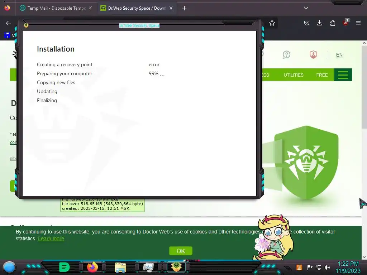The height and width of the screenshot is (275, 367).
Task: Click the 99% progress value
Action: coord(153,73)
